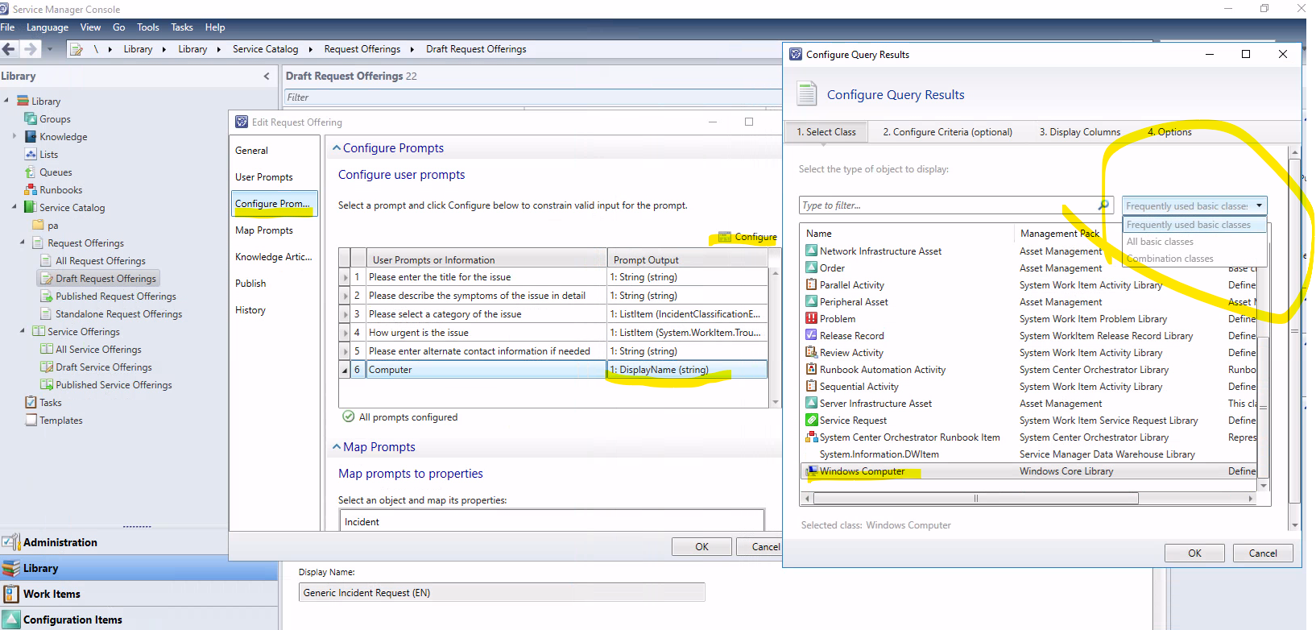The width and height of the screenshot is (1316, 630).
Task: Click the Tasks icon in Library tree
Action: point(31,402)
